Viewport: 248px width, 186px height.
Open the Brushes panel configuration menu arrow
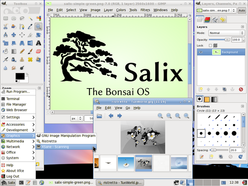tap(242, 106)
